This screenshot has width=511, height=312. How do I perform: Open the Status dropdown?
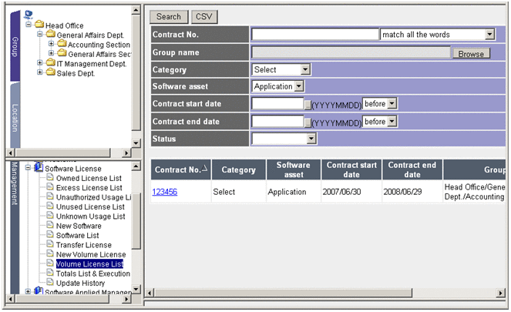[x=311, y=139]
